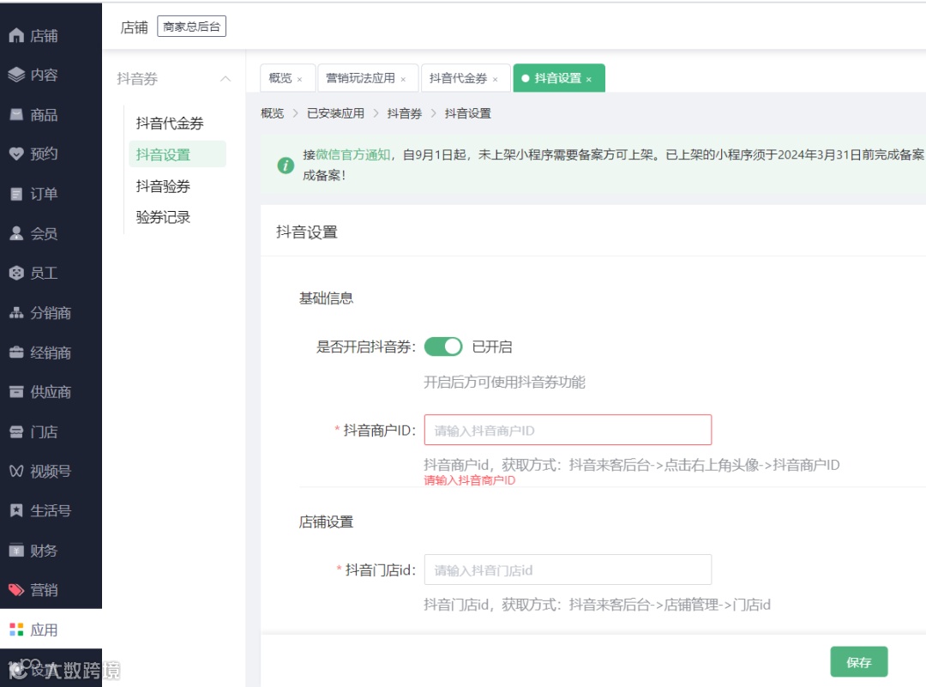Screen dimensions: 926x687
Task: Toggle the 是否开启抖音券 switch
Action: [443, 347]
